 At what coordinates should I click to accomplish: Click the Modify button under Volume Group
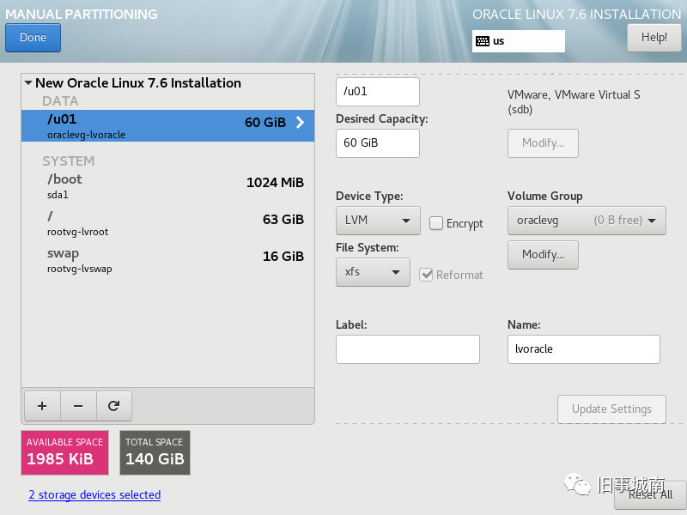coord(543,254)
